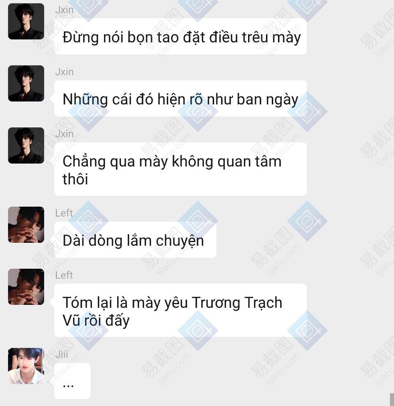The height and width of the screenshot is (406, 394).
Task: Click the scrollbar handle at bottom right corner
Action: click(x=392, y=399)
